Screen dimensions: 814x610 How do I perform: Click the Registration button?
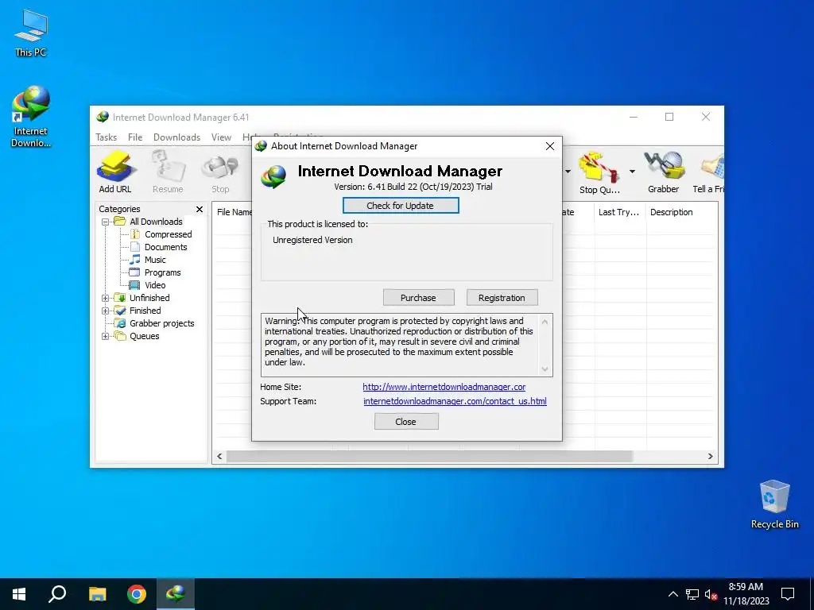coord(502,298)
